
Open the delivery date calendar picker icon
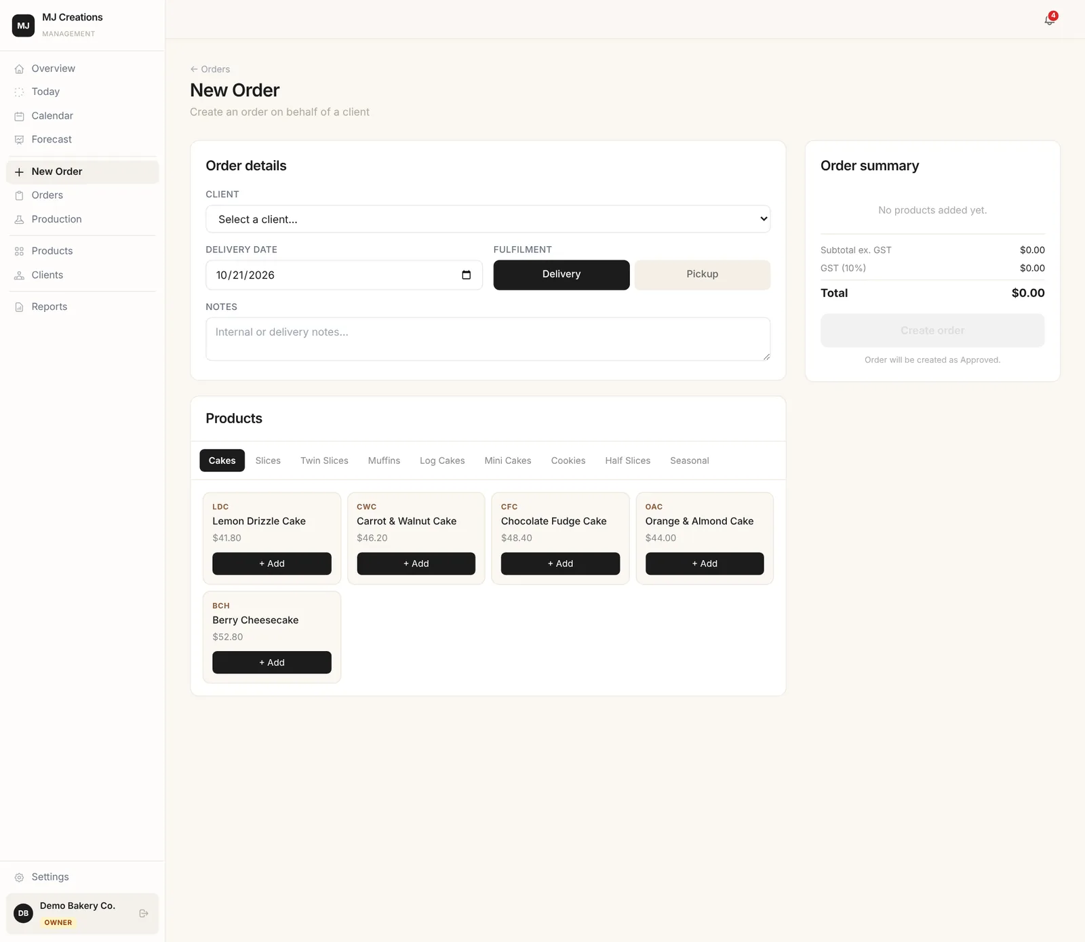pyautogui.click(x=467, y=275)
